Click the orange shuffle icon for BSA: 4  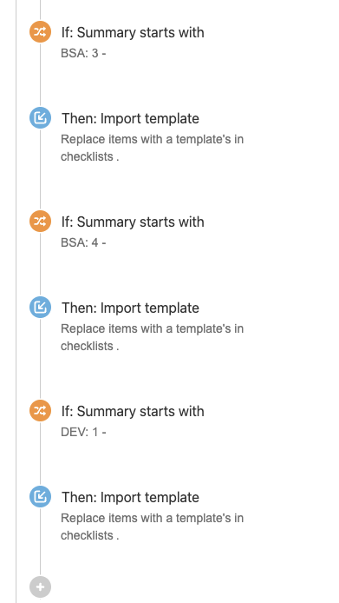40,221
